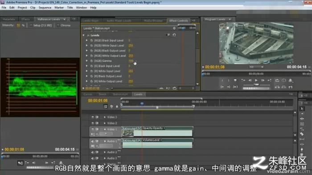The image size is (312, 175).
Task: Click Station.mp4 video clip thumbnail
Action: pyautogui.click(x=128, y=133)
